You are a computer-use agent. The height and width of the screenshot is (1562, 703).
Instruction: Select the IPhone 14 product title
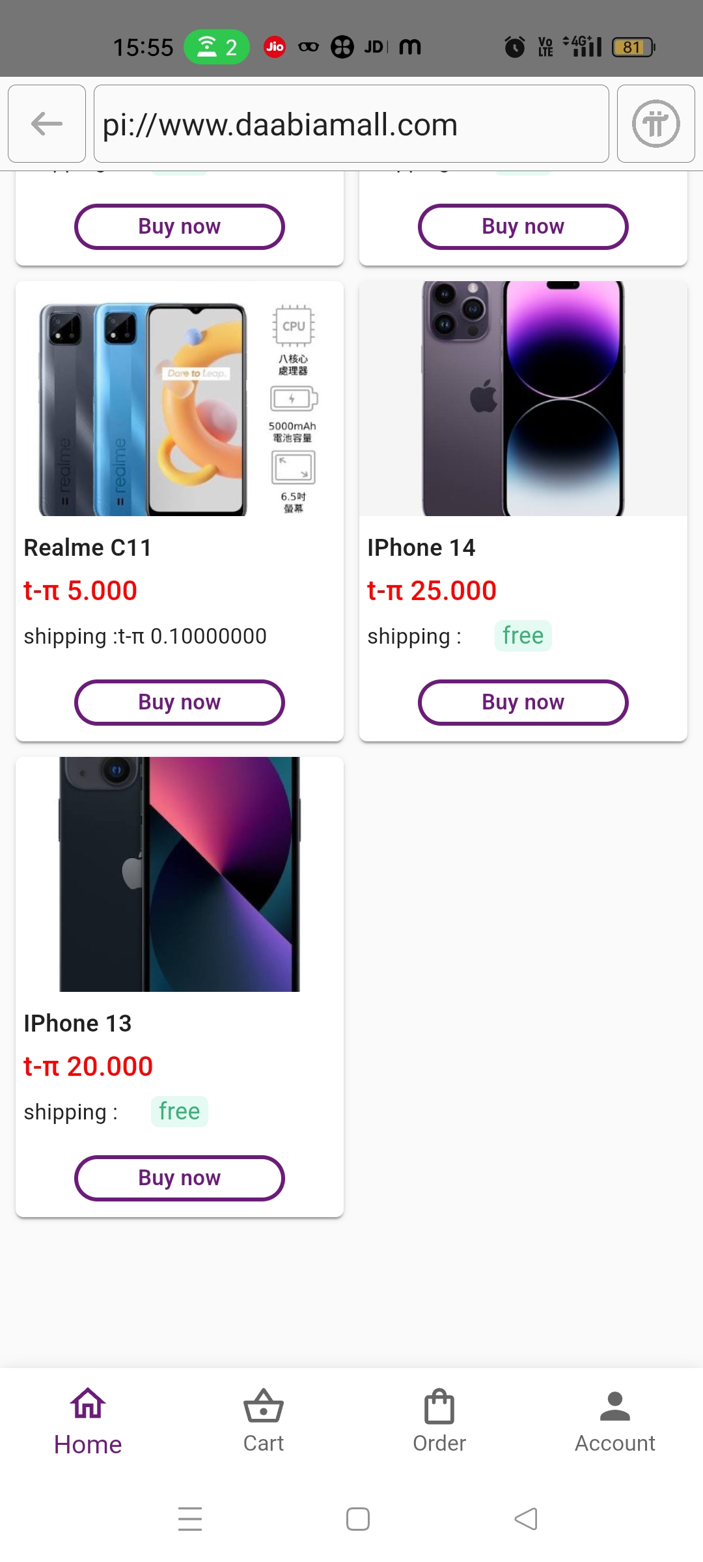[x=421, y=548]
